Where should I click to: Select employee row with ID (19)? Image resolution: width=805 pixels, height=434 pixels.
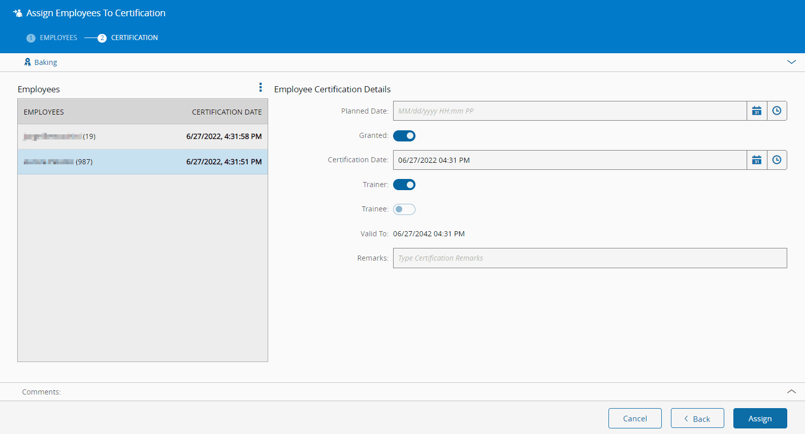(142, 136)
